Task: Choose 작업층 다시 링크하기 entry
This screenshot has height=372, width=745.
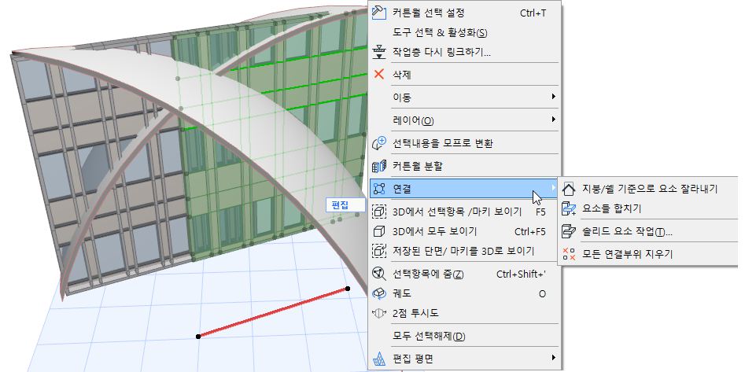Action: click(464, 52)
